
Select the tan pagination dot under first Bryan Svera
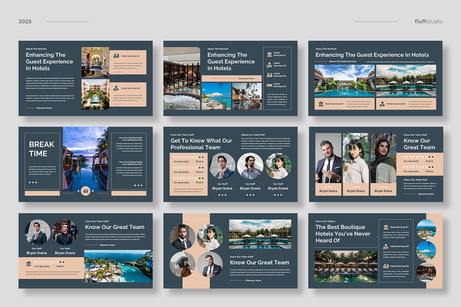pos(222,195)
